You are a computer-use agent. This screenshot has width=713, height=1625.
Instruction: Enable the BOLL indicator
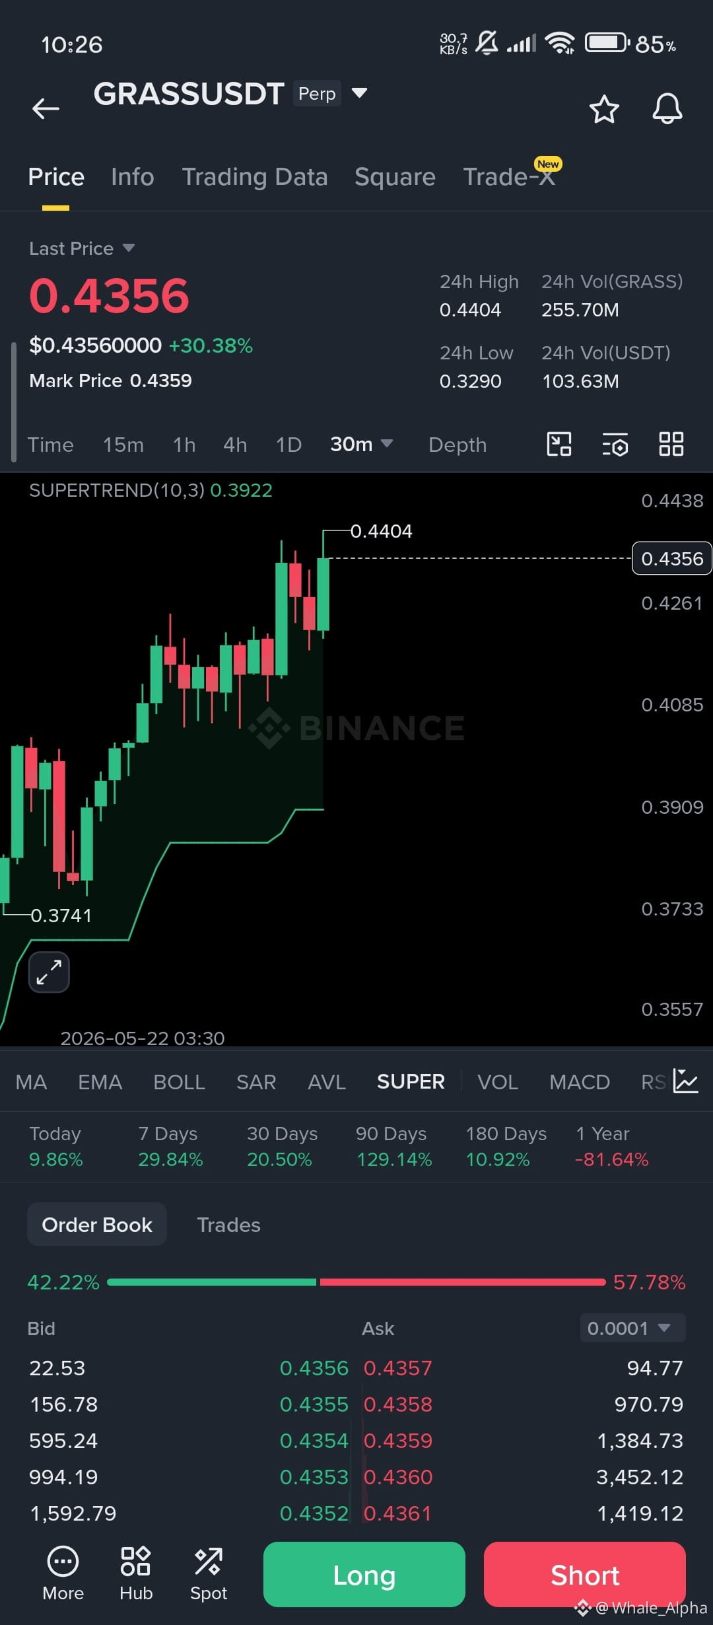pos(179,1082)
